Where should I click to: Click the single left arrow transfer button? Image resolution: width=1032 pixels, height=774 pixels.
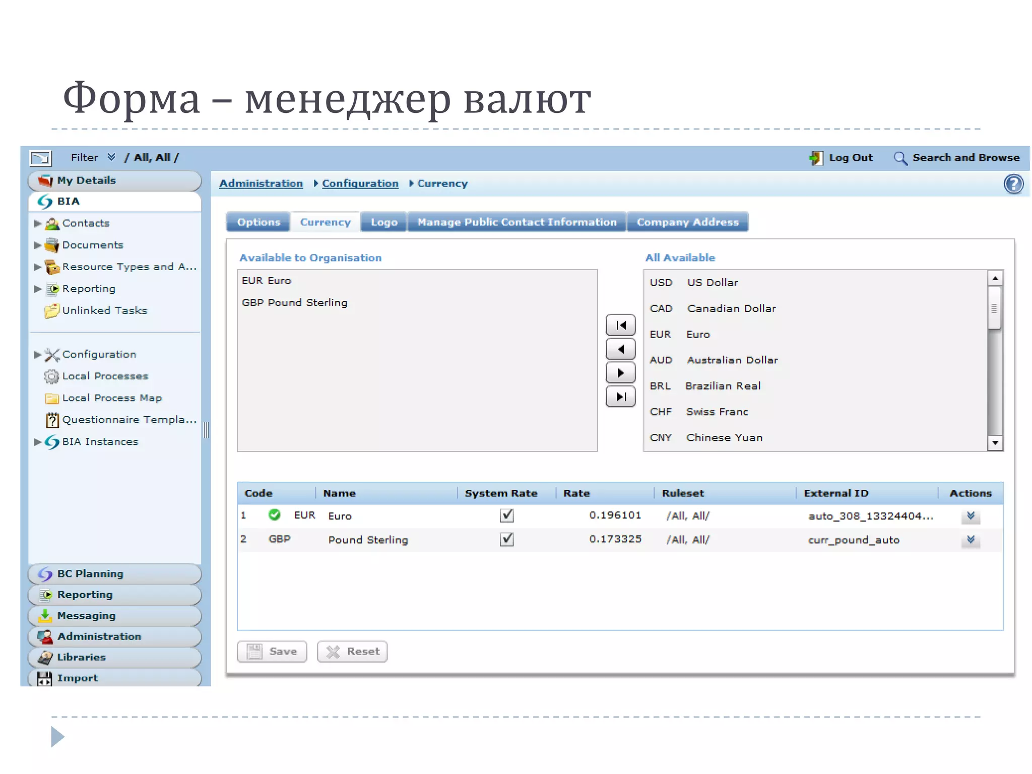(621, 349)
